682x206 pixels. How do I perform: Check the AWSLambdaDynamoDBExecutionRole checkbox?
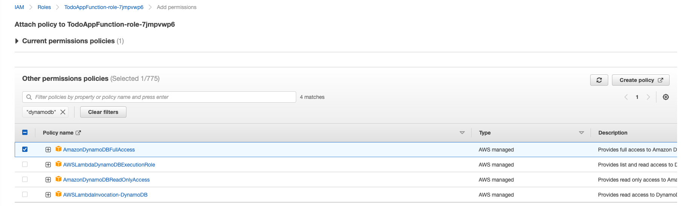[25, 164]
